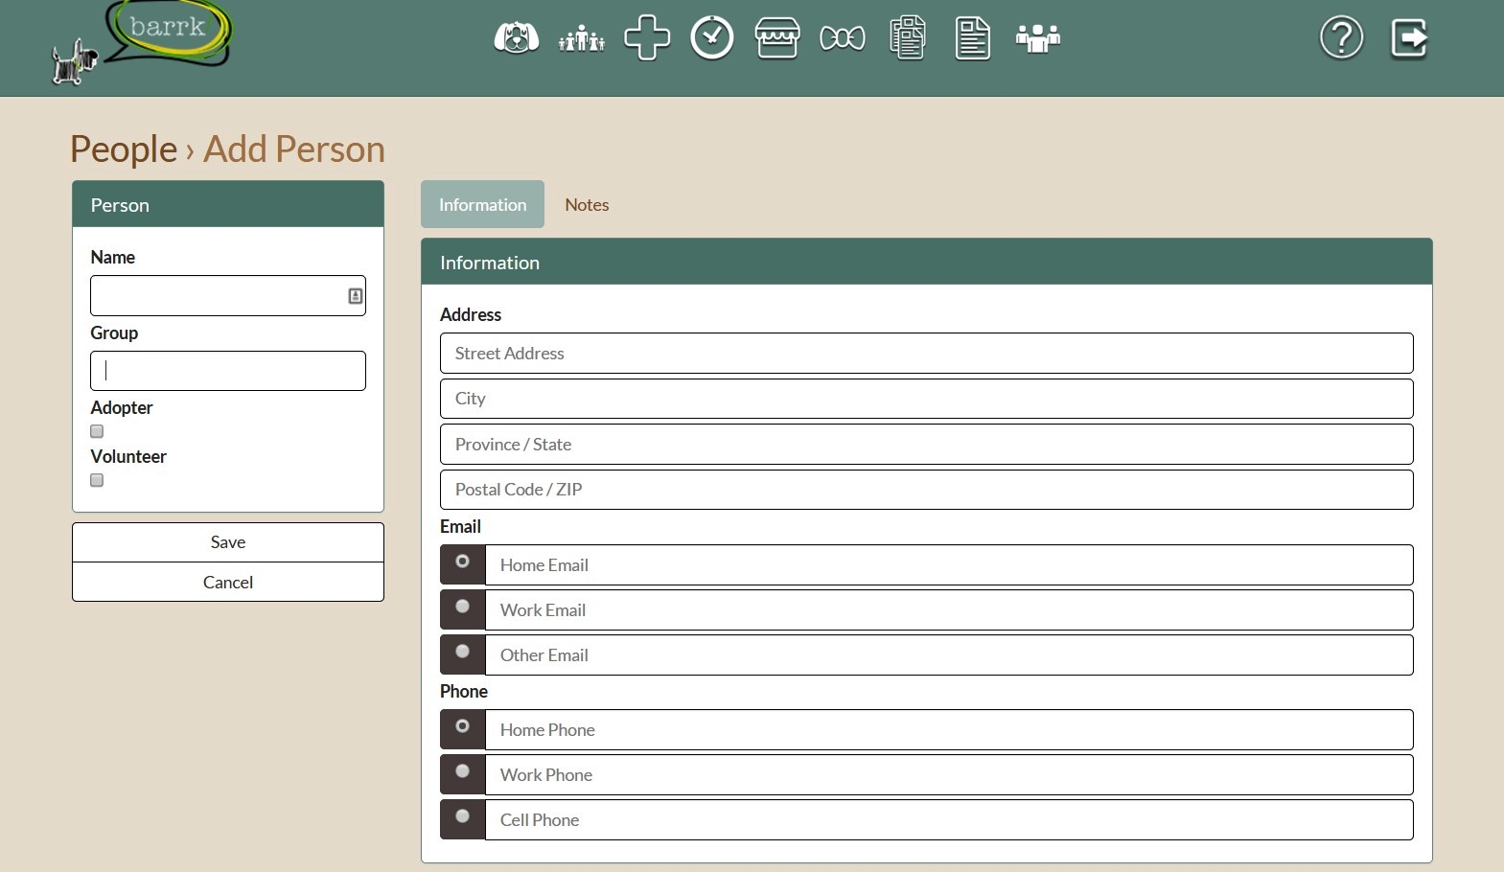Image resolution: width=1504 pixels, height=872 pixels.
Task: Focus the Street Address field
Action: click(927, 354)
